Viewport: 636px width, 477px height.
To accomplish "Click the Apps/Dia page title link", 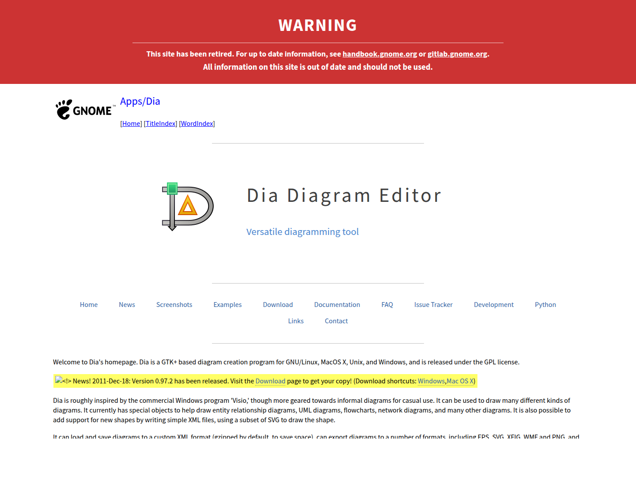I will (x=140, y=101).
